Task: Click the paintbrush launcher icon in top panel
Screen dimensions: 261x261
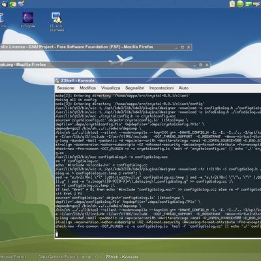Action: [21, 4]
